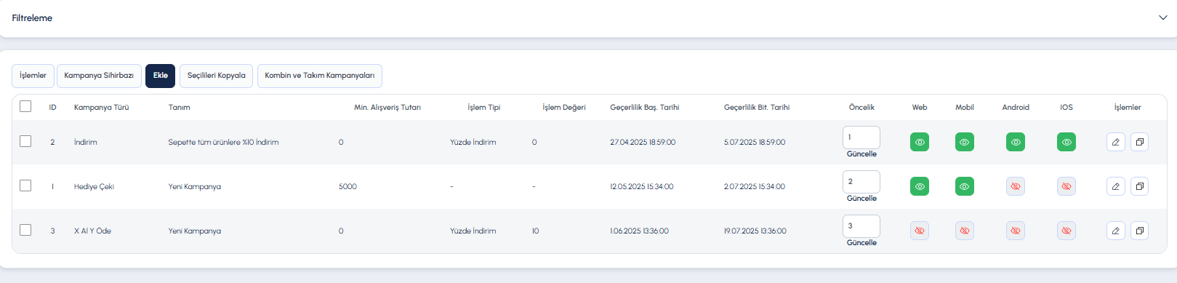
Task: Enable Web visibility for X Al Y Öde
Action: click(x=920, y=231)
